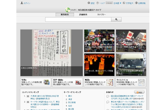Open the 東京ミッドタウン lantern photo thumbnail
Screen dimensions: 166x110
coord(99,65)
